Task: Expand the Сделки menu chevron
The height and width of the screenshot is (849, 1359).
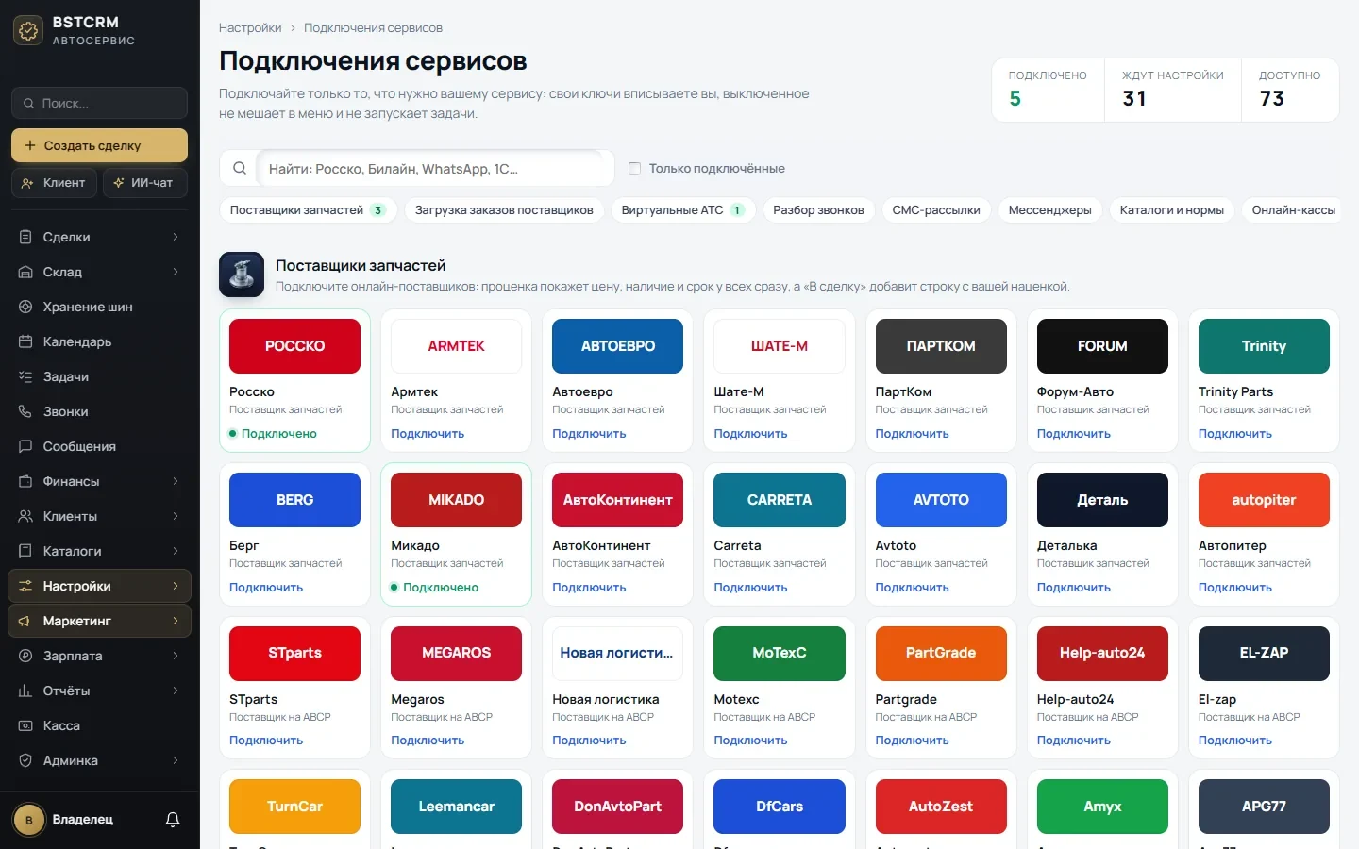Action: [176, 237]
